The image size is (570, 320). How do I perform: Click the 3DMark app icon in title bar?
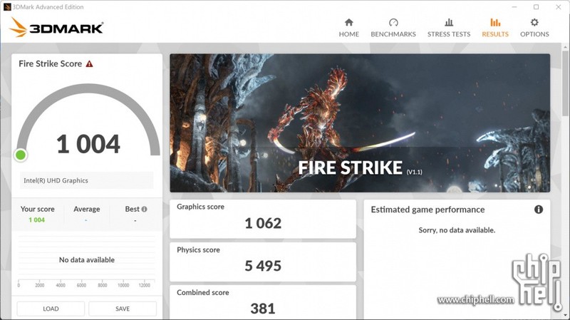tap(7, 7)
